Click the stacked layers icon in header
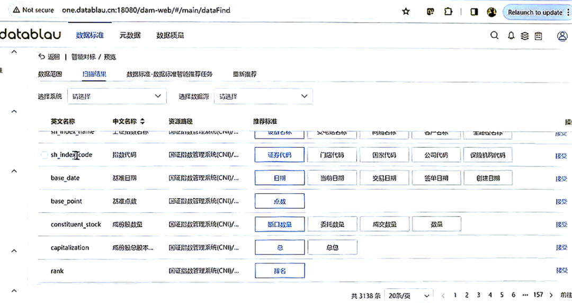The height and width of the screenshot is (303, 572). [x=525, y=35]
